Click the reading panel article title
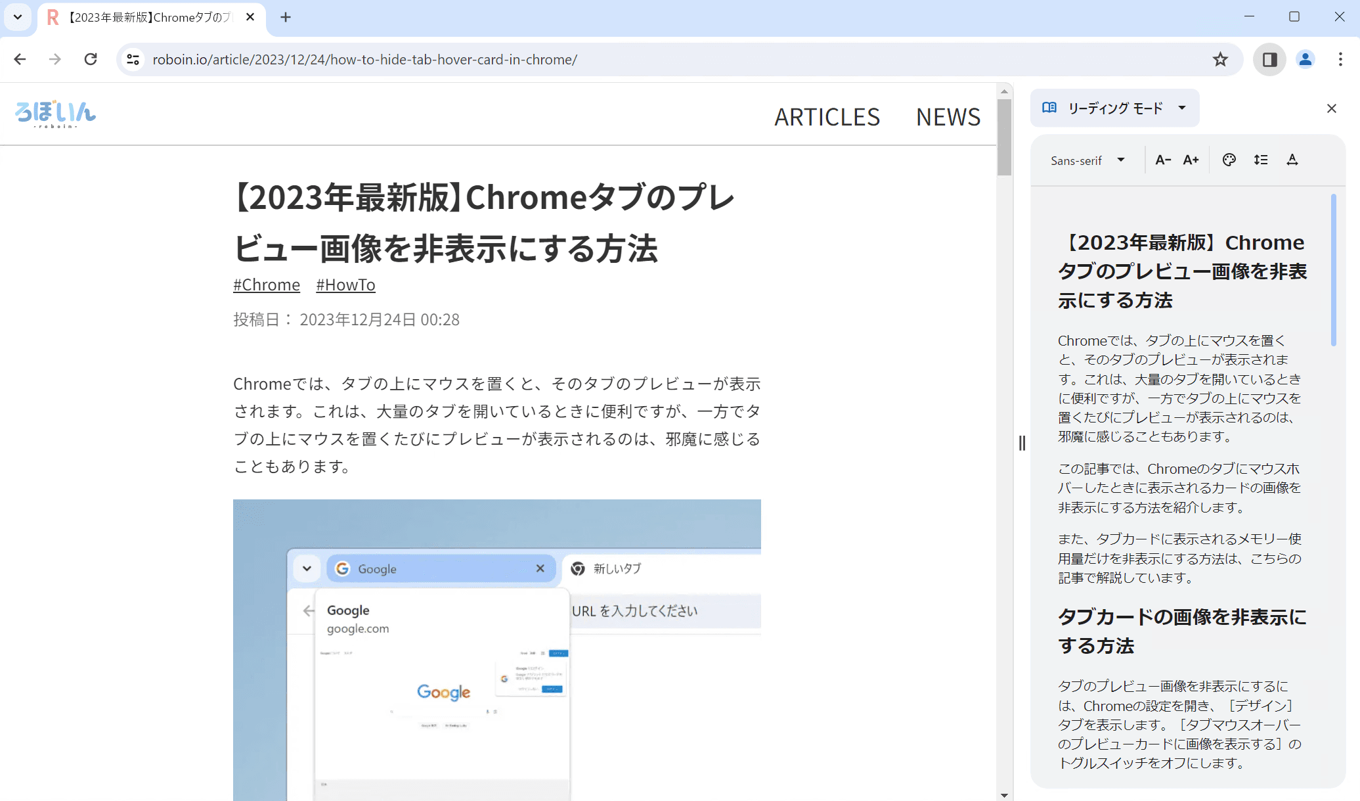Image resolution: width=1360 pixels, height=801 pixels. [x=1182, y=271]
